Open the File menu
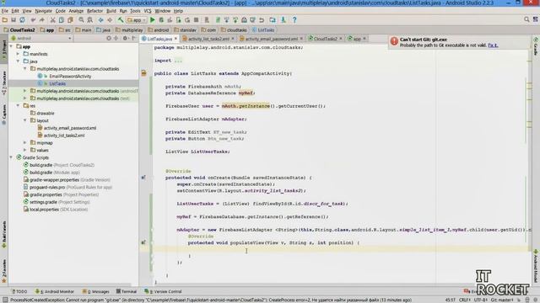Image resolution: width=540 pixels, height=303 pixels. [5, 11]
